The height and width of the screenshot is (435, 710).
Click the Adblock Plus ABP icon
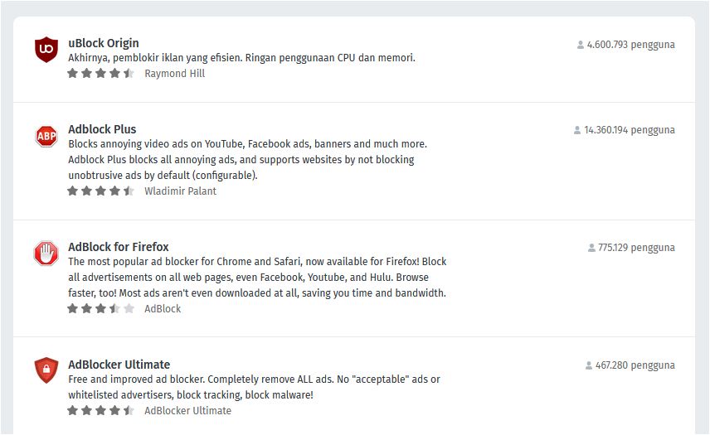(46, 136)
